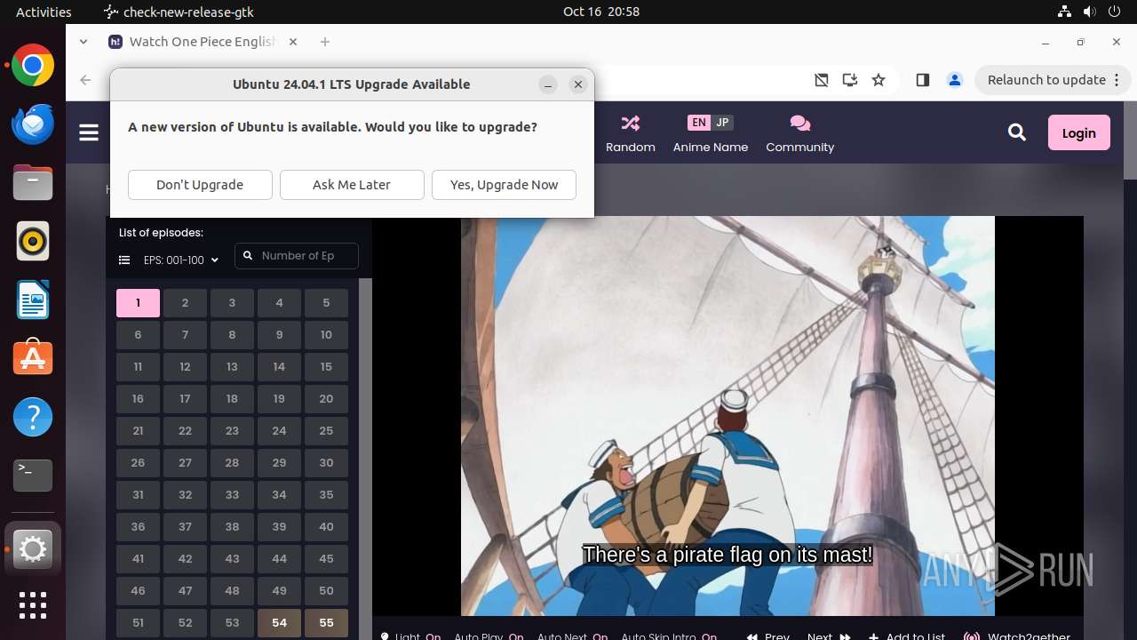
Task: Open Rhythmbox from the dock
Action: pos(33,242)
